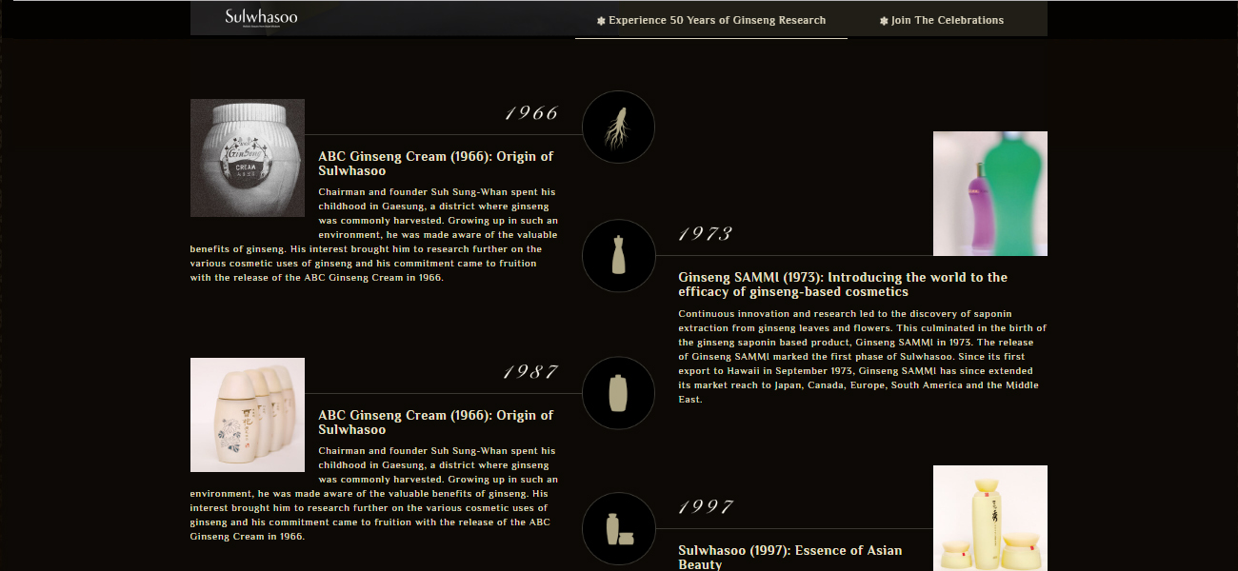
Task: Click the Ginseng SAMMI (1973) heading
Action: click(x=843, y=285)
